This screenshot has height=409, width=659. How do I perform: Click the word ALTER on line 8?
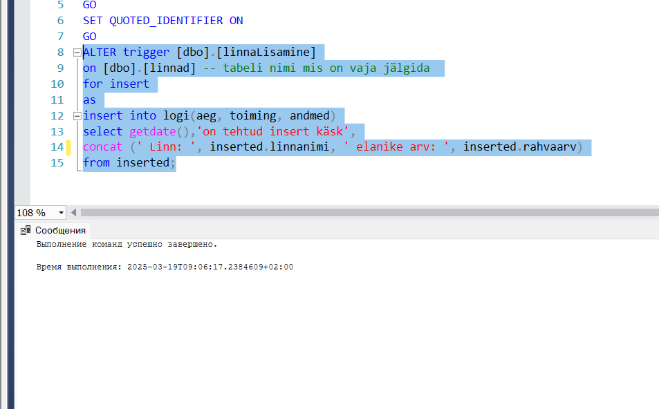[100, 52]
